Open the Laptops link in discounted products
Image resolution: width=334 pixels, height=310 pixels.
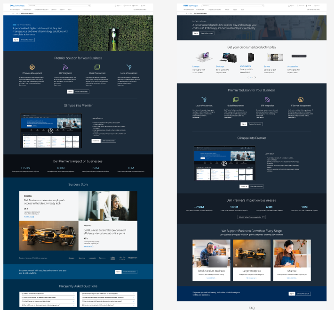[x=196, y=66]
